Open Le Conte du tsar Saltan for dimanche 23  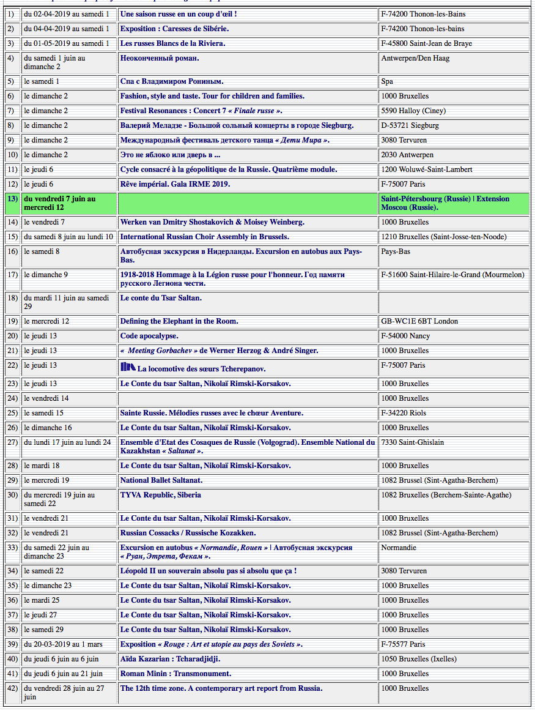[x=205, y=586]
